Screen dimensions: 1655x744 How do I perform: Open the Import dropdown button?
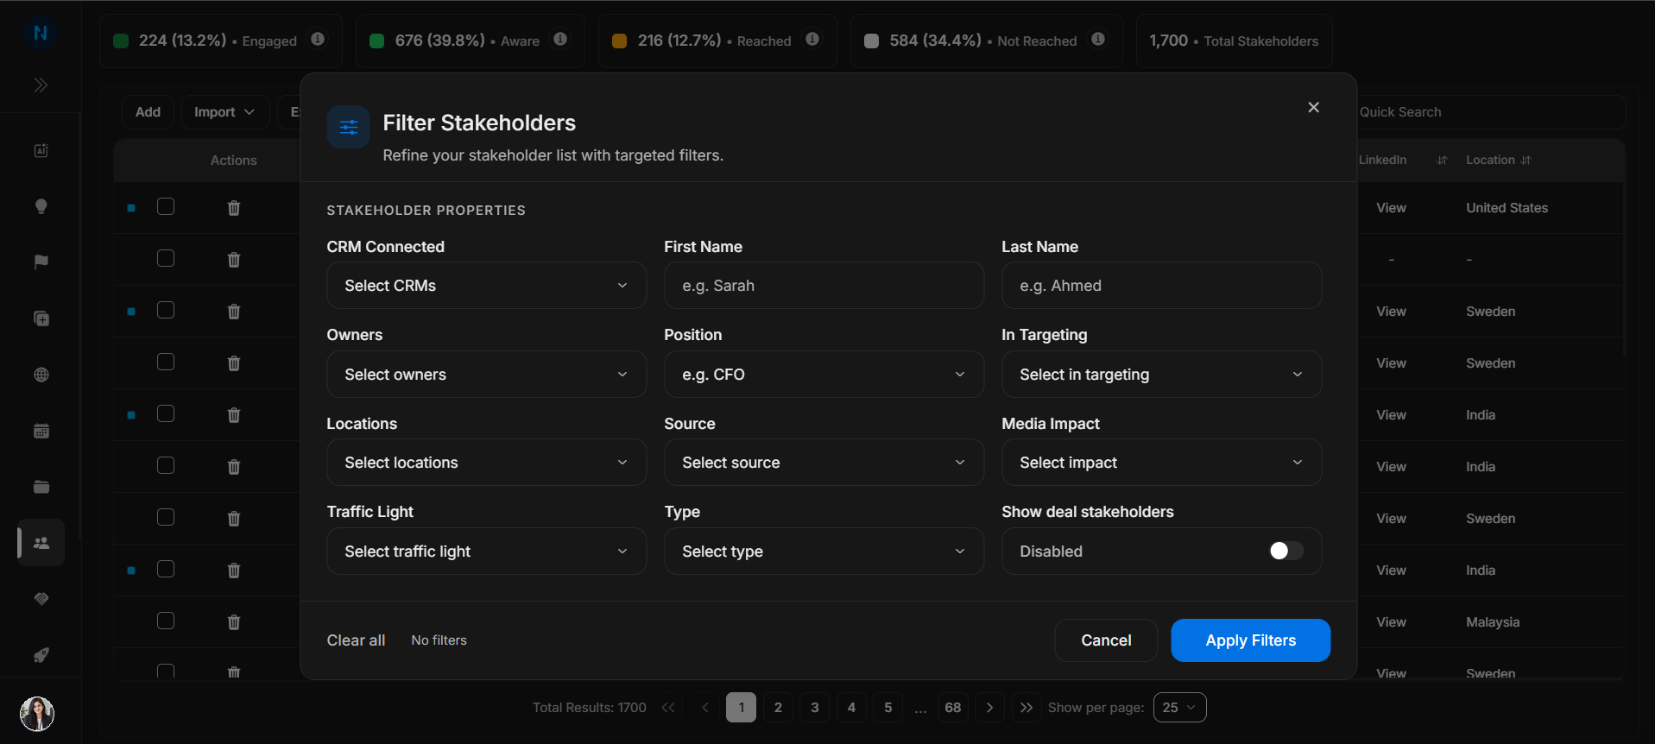point(225,112)
